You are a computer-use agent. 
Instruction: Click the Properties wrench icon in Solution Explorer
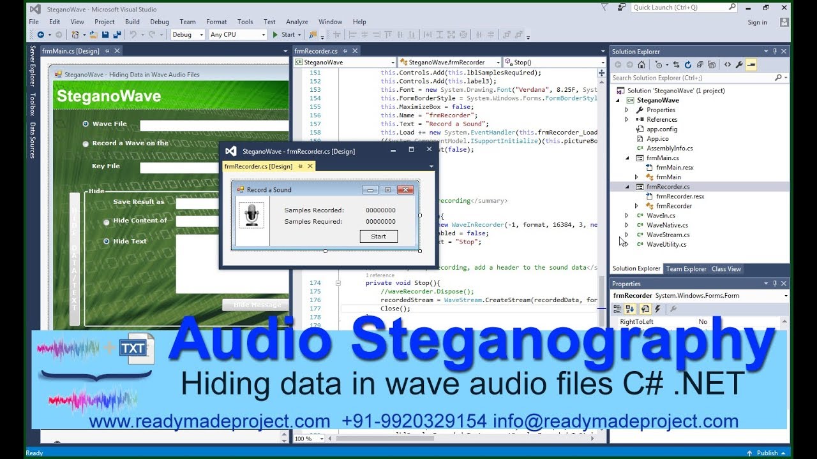[739, 65]
